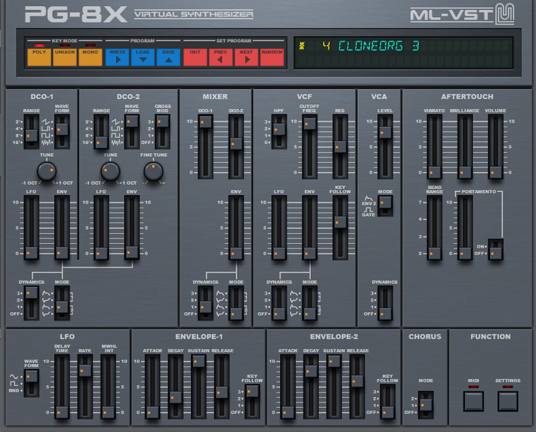Click the aftertouch VIBRATO slider handle
Screen dimensions: 536x432
click(x=434, y=172)
